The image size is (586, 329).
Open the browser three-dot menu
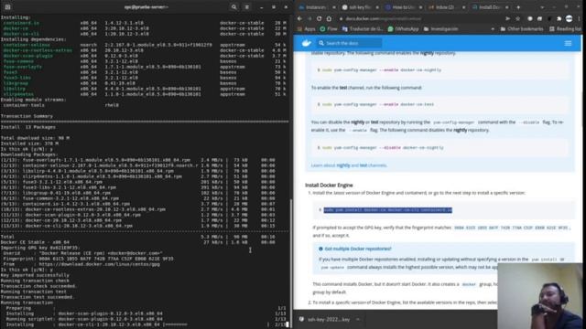pos(579,18)
